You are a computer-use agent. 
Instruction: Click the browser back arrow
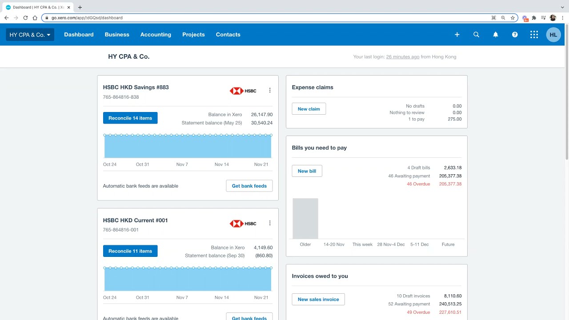[6, 18]
